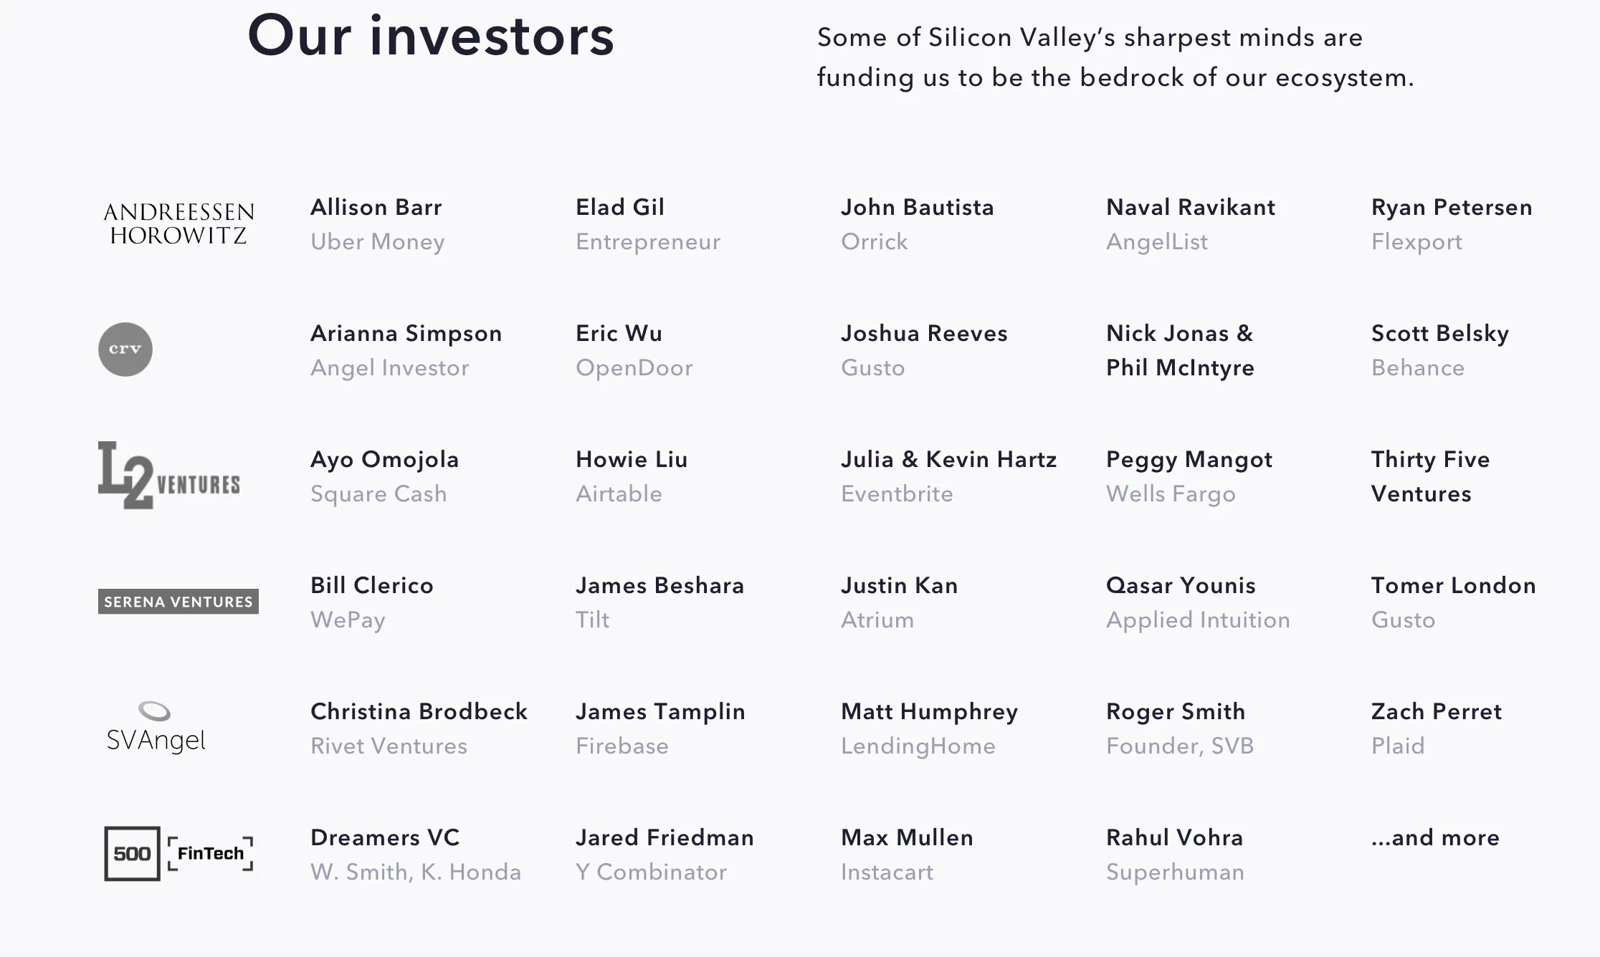Click the Serena Ventures badge

(178, 602)
